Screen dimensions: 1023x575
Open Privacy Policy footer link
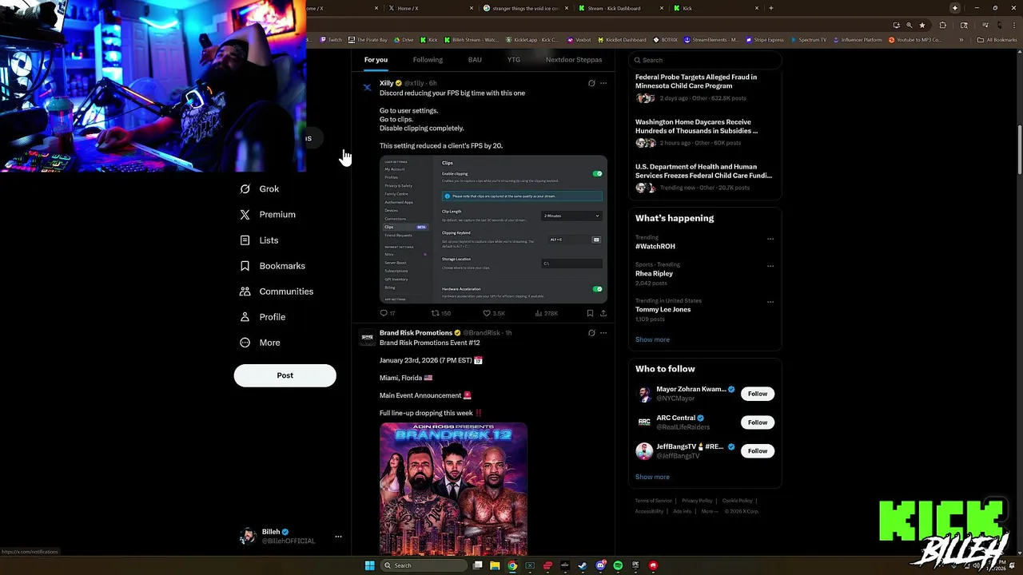(x=697, y=501)
